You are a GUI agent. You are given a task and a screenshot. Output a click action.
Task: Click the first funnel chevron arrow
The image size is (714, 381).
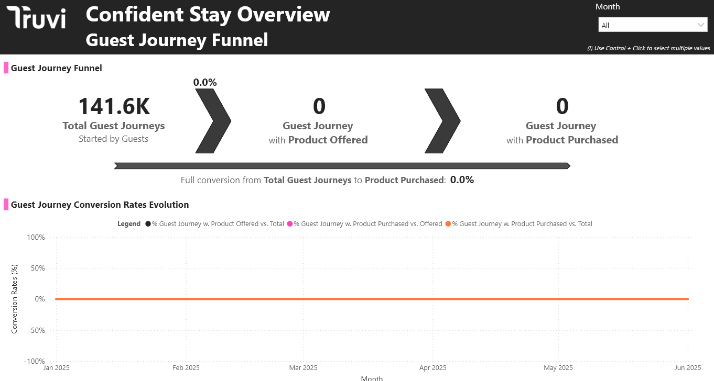pos(212,121)
